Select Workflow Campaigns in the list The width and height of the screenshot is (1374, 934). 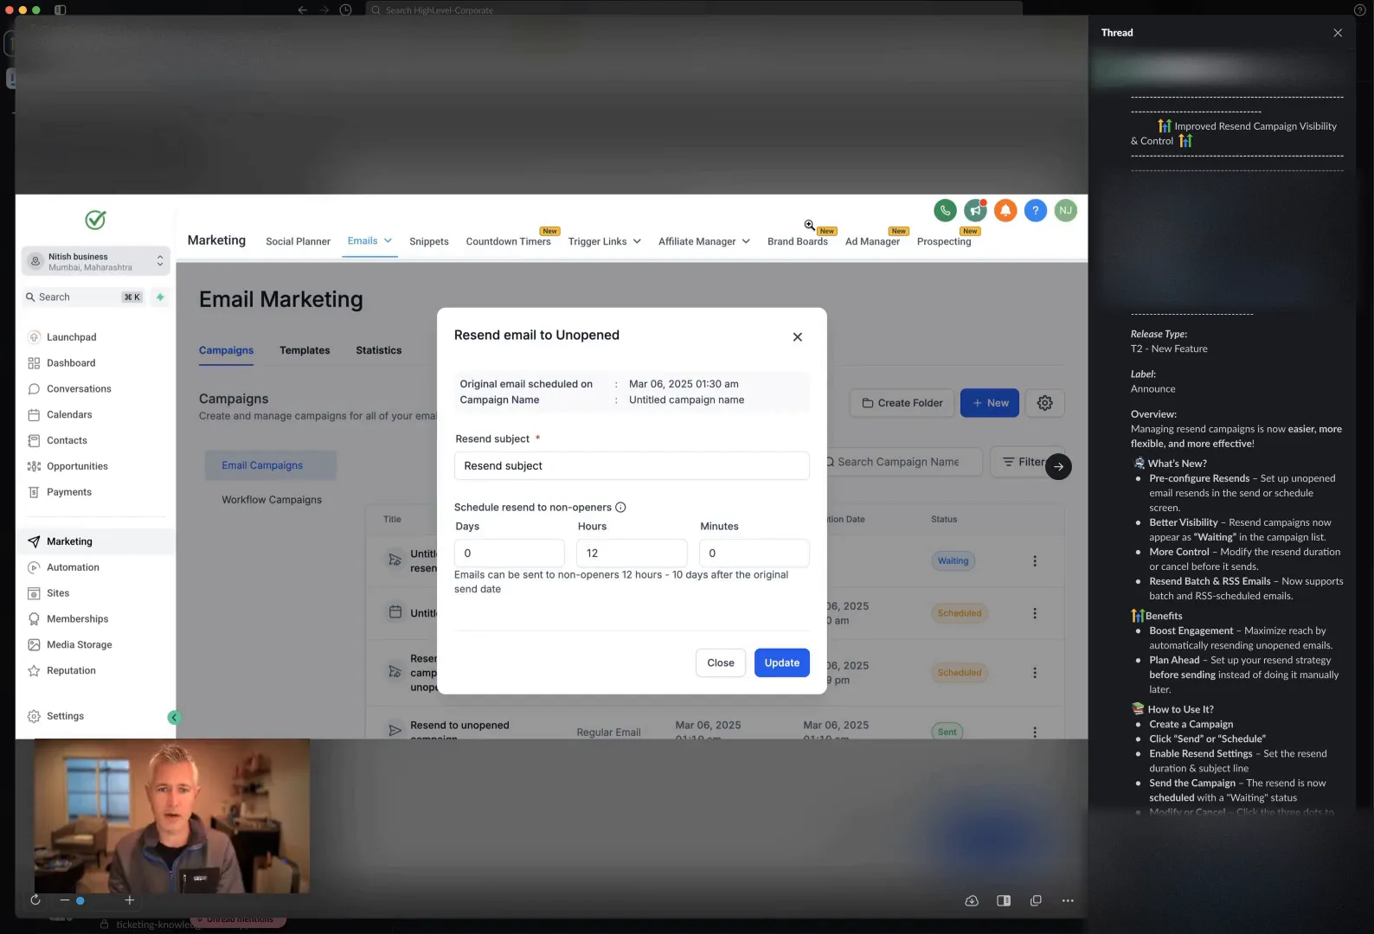point(272,500)
